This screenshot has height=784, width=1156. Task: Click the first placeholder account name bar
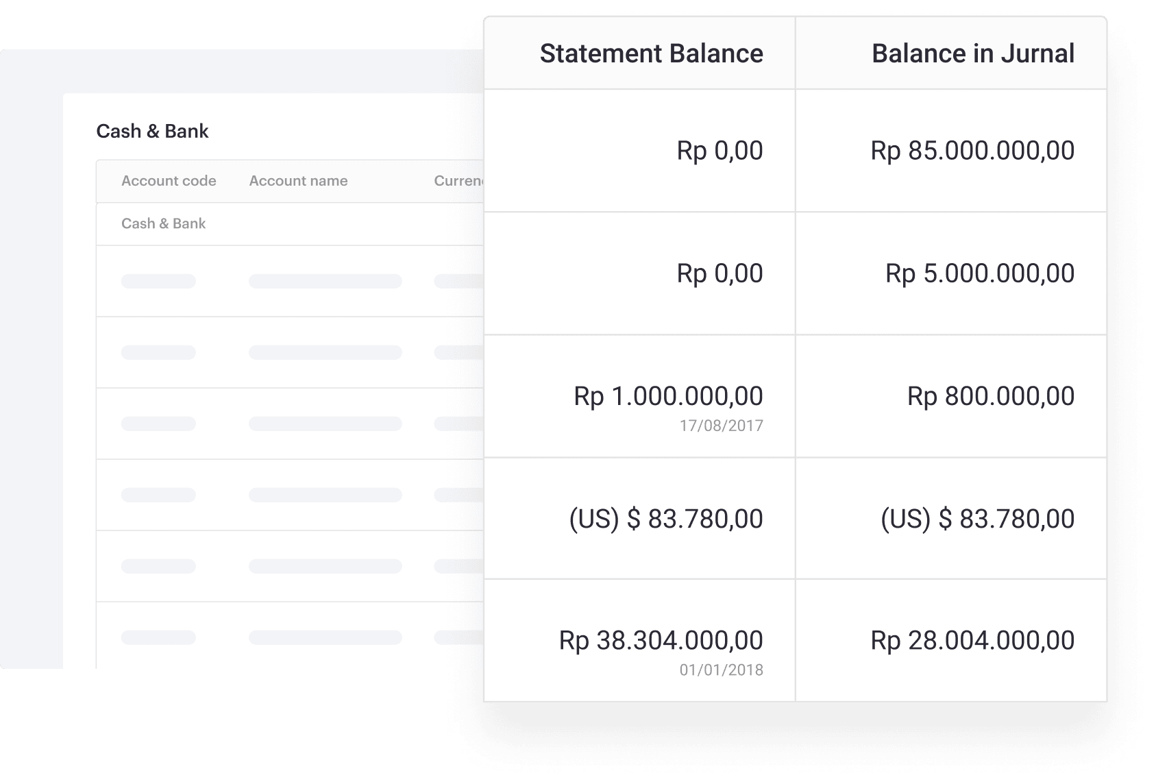[x=325, y=281]
